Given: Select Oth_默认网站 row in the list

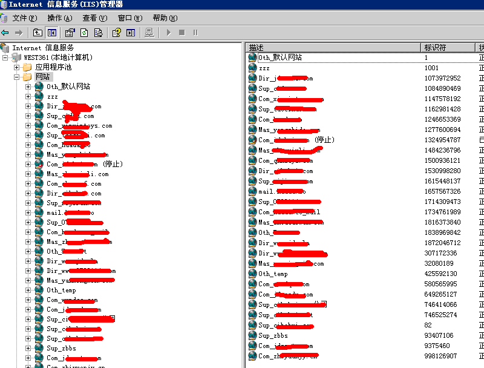Looking at the screenshot, I should pyautogui.click(x=280, y=57).
